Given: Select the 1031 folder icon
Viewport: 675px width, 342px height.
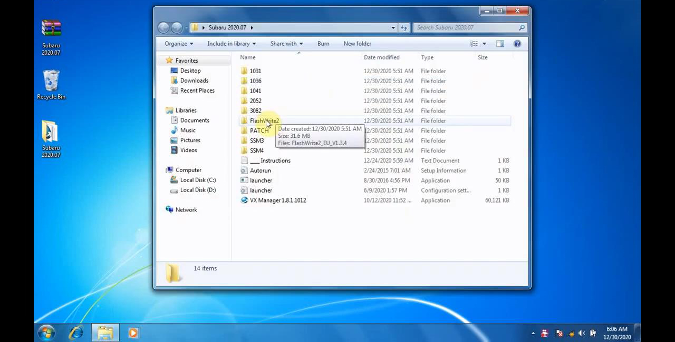Looking at the screenshot, I should coord(244,71).
